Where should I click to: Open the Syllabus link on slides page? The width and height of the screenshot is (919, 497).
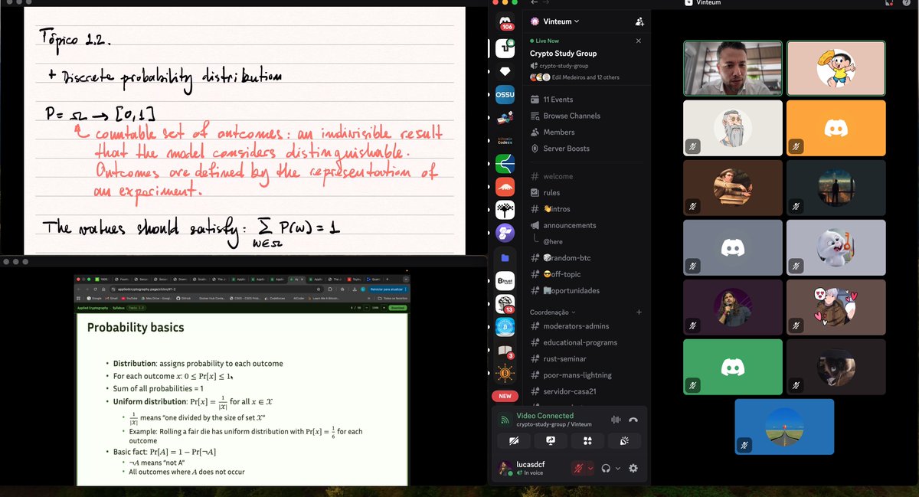pyautogui.click(x=118, y=308)
